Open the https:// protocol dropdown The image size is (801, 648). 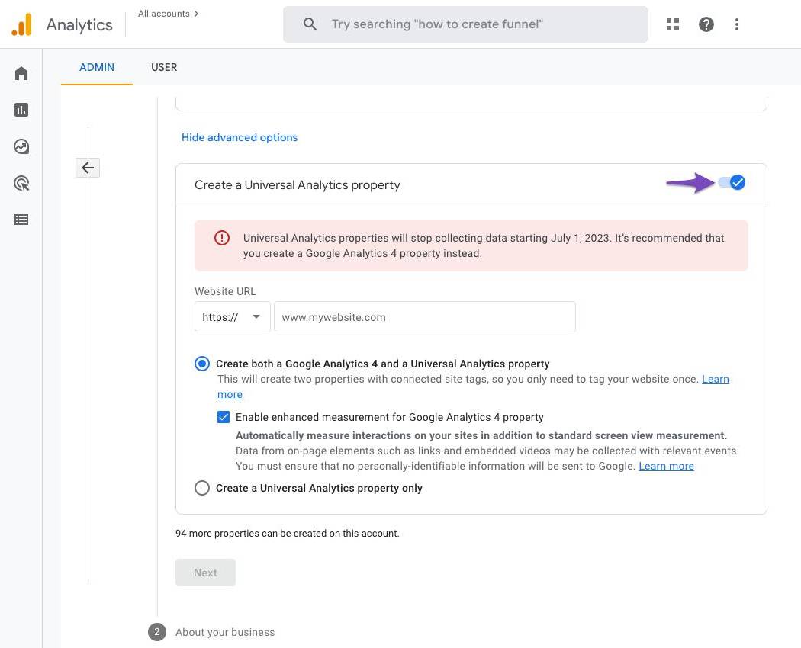(232, 317)
